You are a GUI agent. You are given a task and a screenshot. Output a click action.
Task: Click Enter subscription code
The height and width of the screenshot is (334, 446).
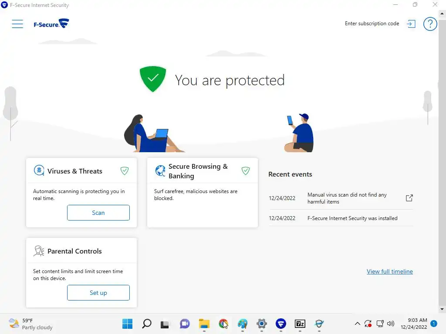[x=372, y=23]
